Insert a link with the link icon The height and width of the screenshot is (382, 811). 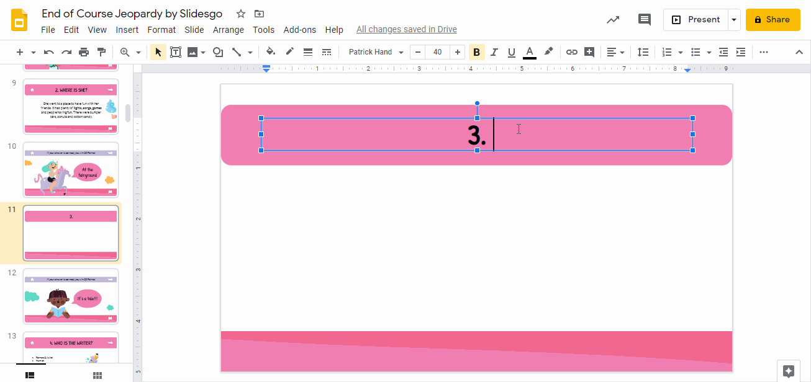click(571, 51)
